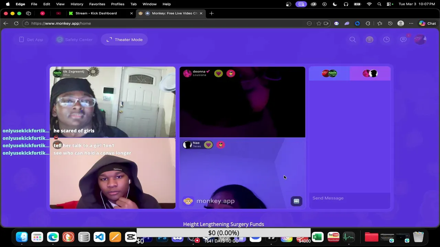Switch to pinned YouTube tab
440x247 pixels.
[58, 13]
